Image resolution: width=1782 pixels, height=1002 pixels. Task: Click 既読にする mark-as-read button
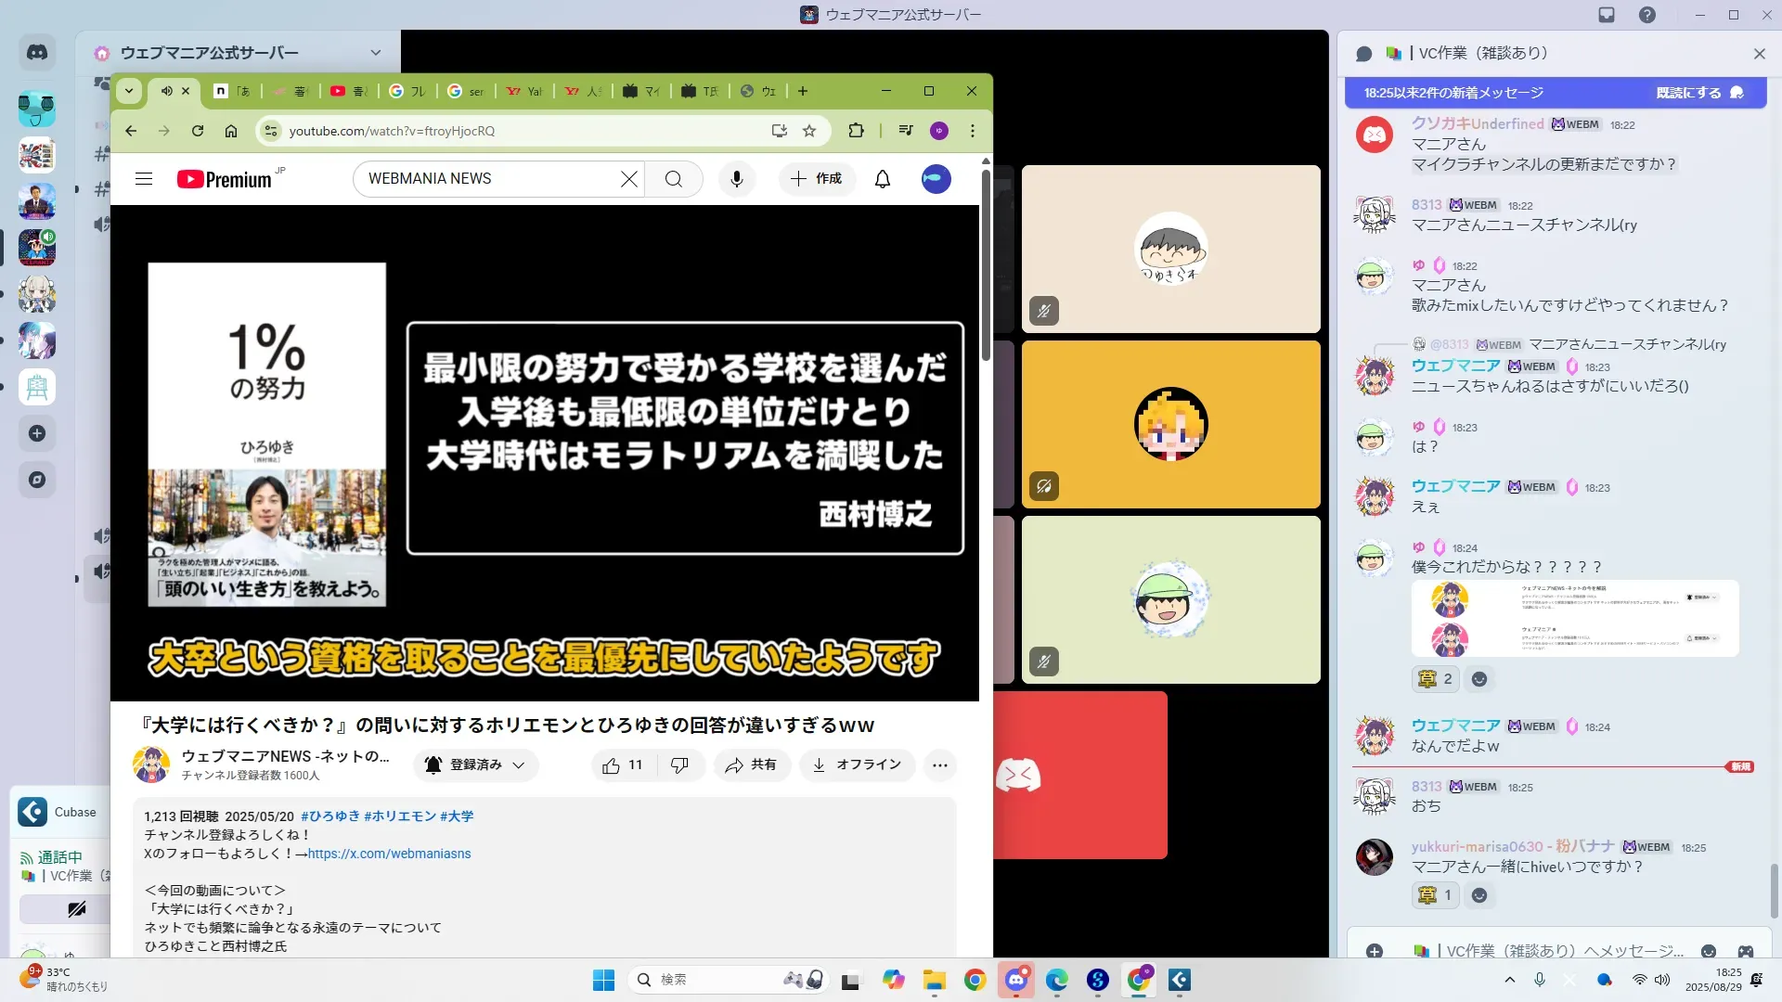coord(1698,93)
